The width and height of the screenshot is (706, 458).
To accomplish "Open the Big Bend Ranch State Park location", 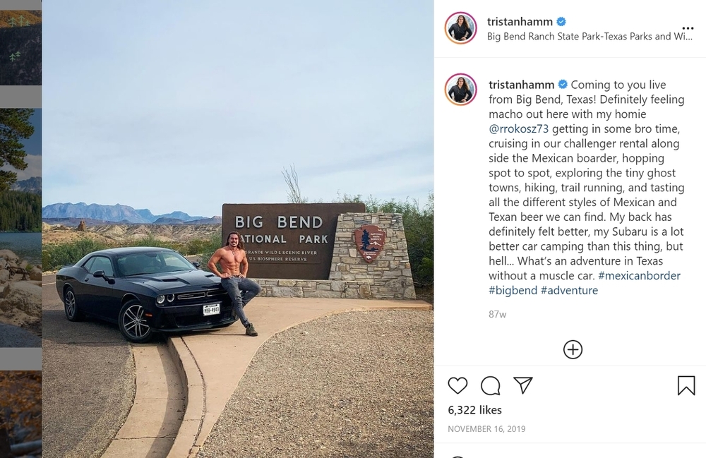I will (x=590, y=37).
